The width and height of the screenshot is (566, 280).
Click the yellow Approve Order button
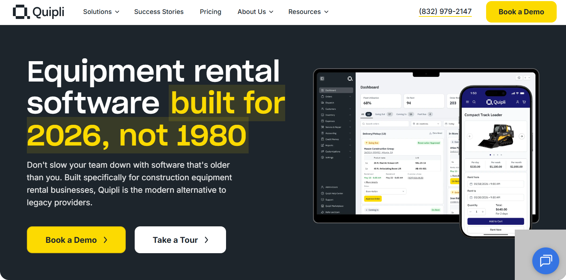pyautogui.click(x=373, y=199)
